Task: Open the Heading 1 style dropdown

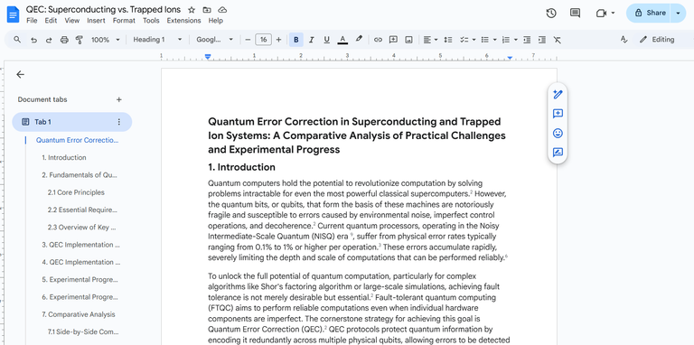Action: (x=157, y=40)
